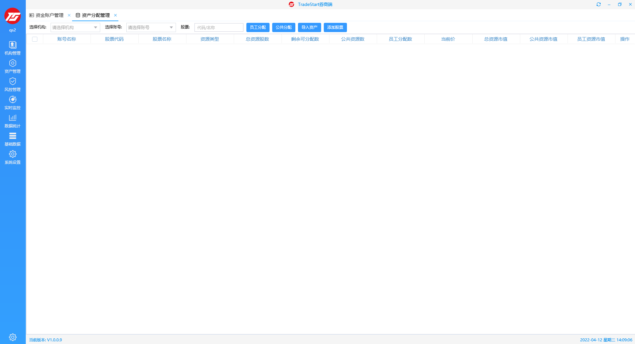Click the refresh icon in title bar
Viewport: 635px width, 344px height.
click(x=598, y=4)
